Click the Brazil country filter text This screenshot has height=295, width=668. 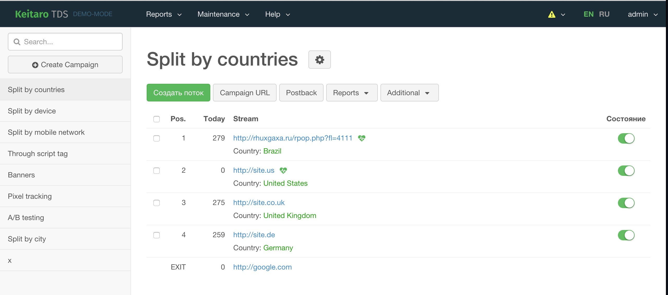(x=272, y=151)
